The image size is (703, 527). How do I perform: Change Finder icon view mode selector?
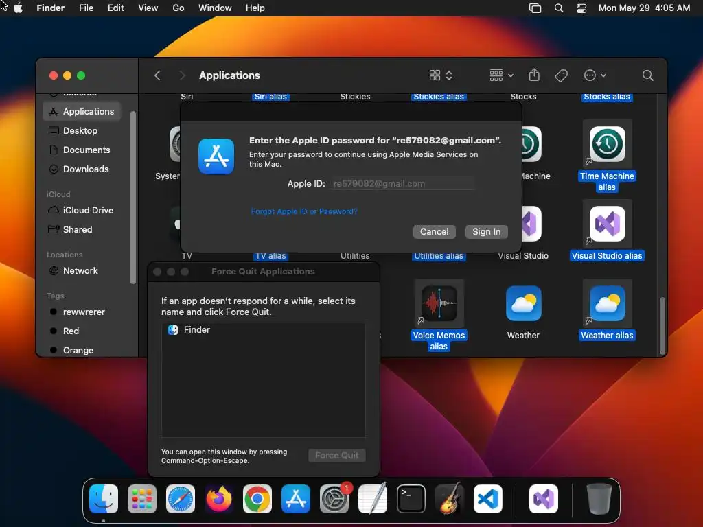click(x=441, y=75)
